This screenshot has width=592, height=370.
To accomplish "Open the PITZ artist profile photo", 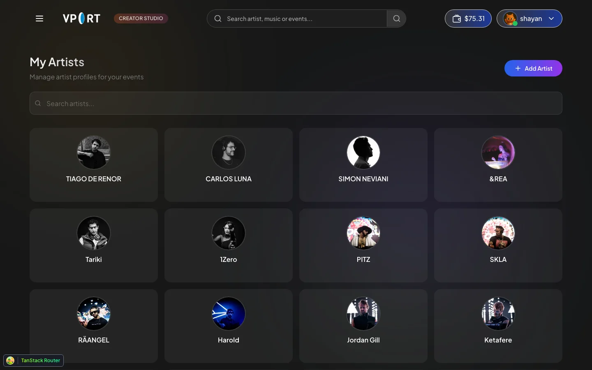I will 363,233.
